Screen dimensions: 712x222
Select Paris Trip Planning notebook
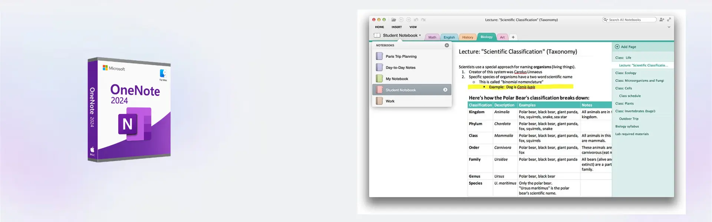[x=412, y=56]
